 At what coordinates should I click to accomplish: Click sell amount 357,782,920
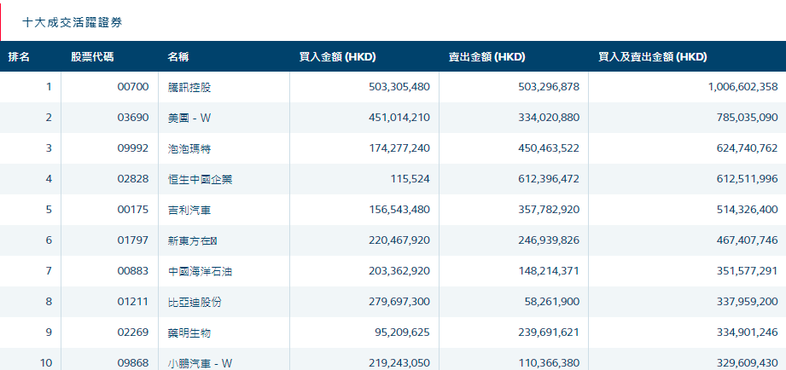click(549, 209)
